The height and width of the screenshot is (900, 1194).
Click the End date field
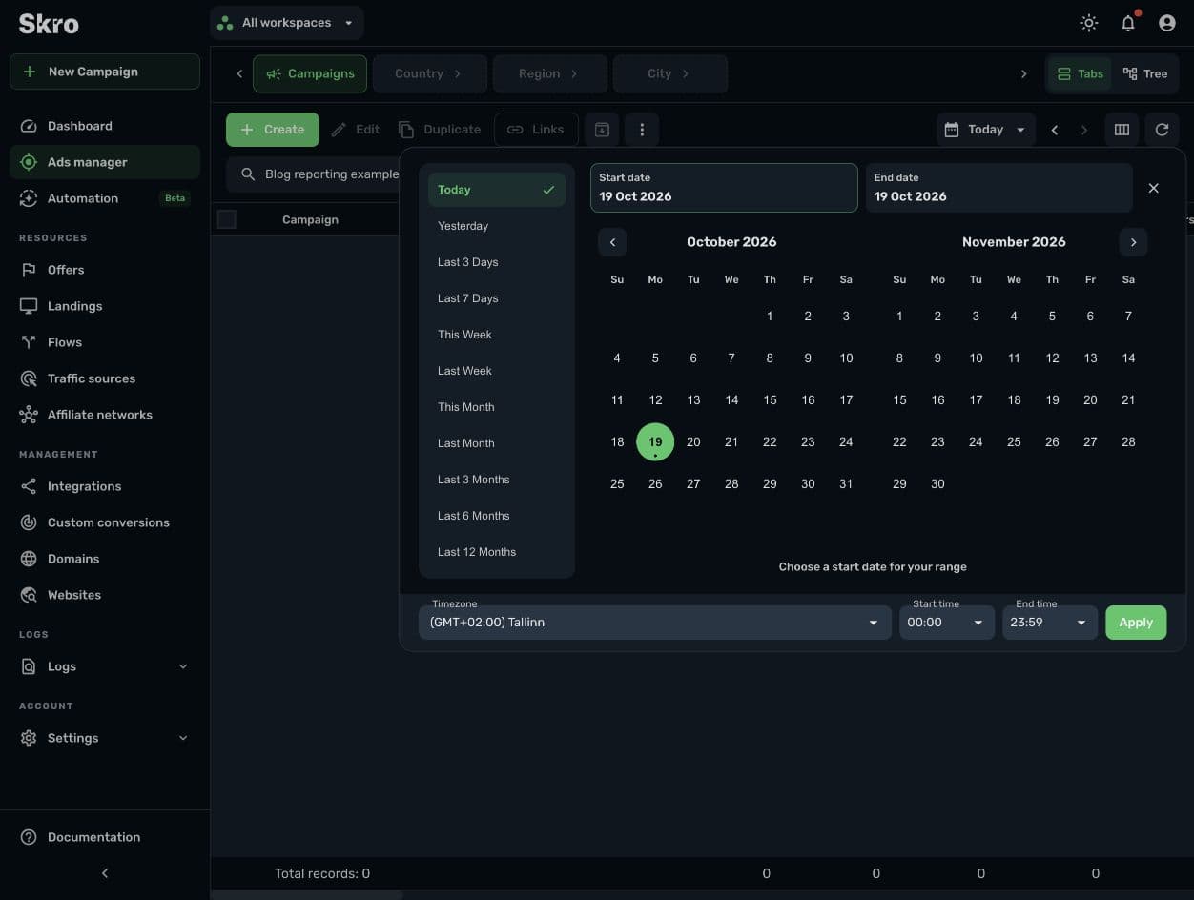pos(998,188)
